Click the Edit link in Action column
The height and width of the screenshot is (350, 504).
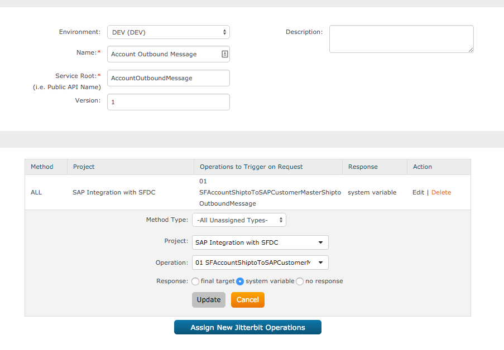(418, 192)
